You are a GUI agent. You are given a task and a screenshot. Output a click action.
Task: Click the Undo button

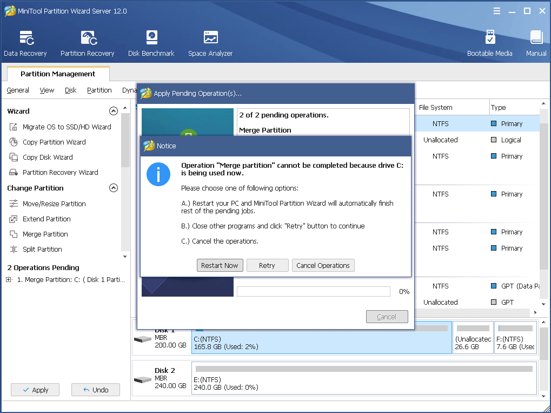(x=96, y=390)
